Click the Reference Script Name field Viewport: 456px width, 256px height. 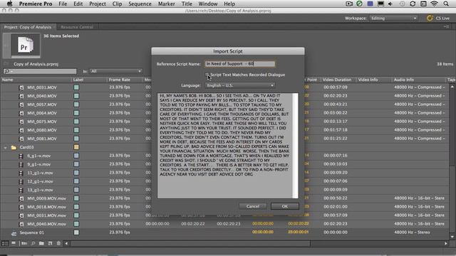pos(239,63)
